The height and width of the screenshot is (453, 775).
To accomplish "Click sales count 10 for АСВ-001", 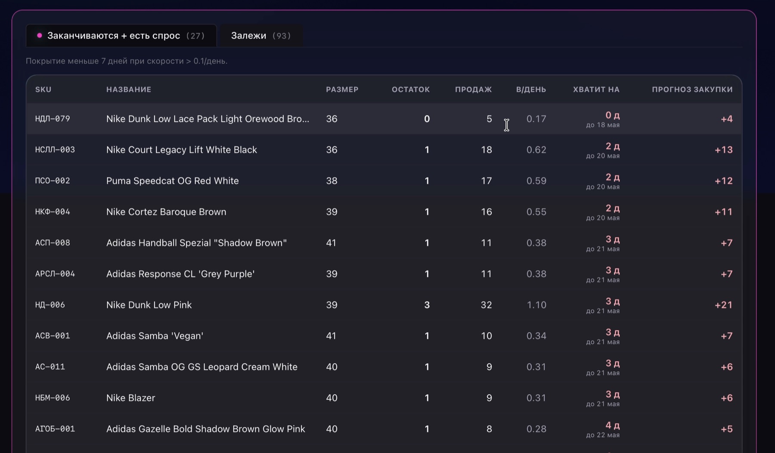I will tap(487, 336).
